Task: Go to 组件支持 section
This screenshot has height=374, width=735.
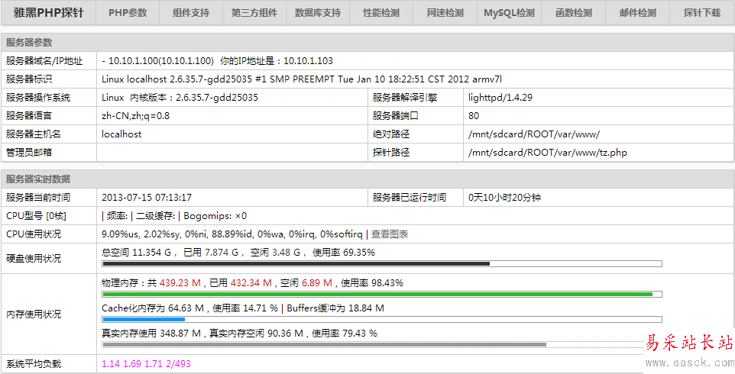Action: pos(191,13)
